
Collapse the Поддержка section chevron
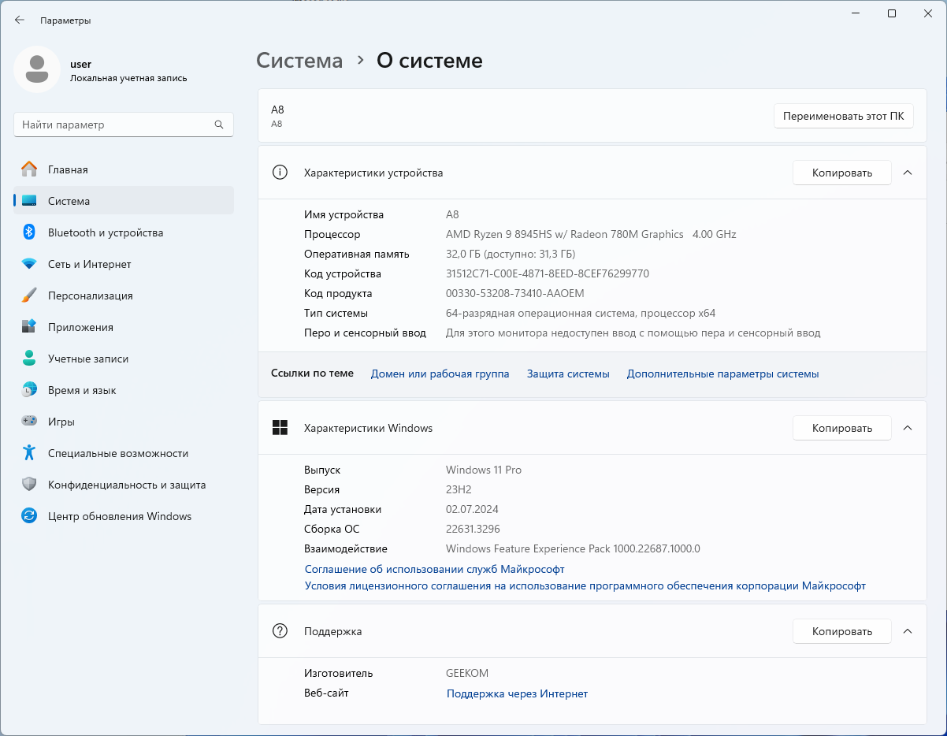908,631
